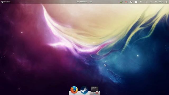Open Steam from the dock
The height and width of the screenshot is (95, 169).
84,90
